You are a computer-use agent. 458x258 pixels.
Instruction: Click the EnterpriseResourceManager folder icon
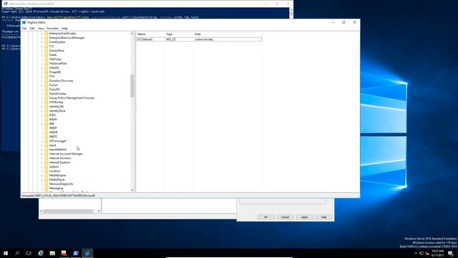[46, 38]
